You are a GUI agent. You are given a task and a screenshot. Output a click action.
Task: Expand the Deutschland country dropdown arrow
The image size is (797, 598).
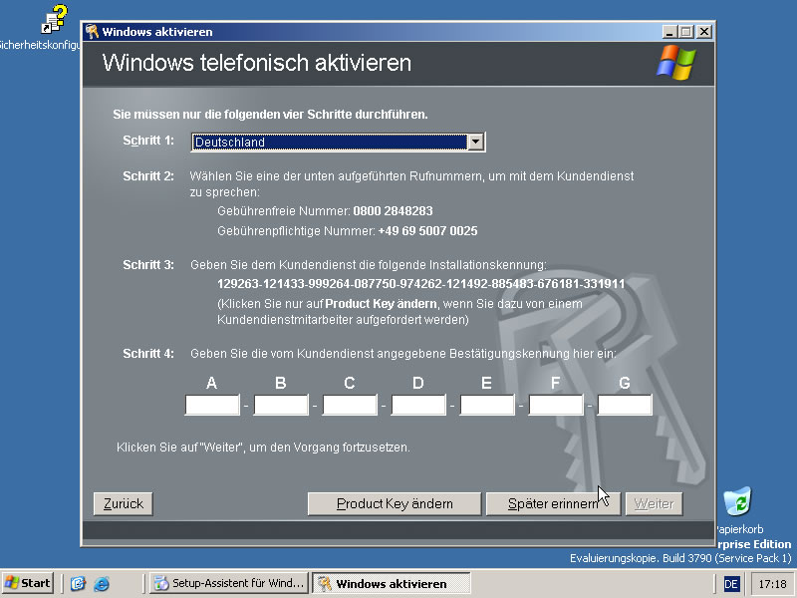click(x=476, y=143)
